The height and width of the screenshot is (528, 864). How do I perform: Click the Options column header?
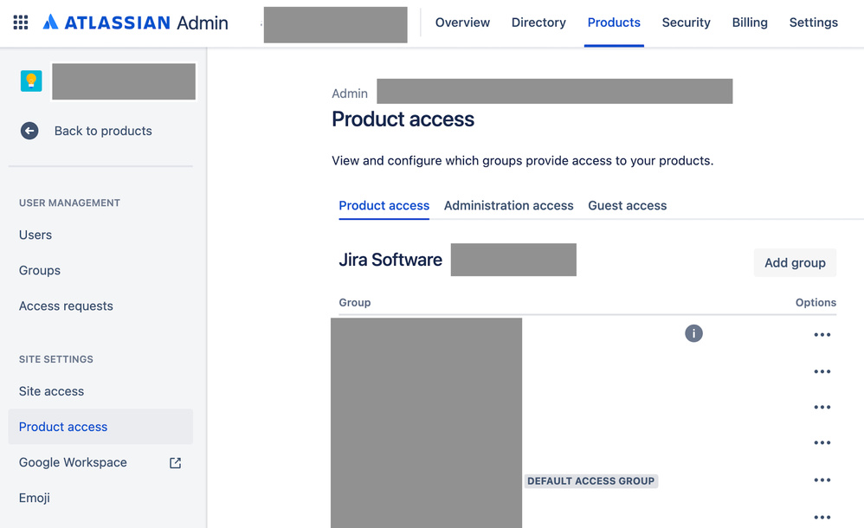pos(816,303)
